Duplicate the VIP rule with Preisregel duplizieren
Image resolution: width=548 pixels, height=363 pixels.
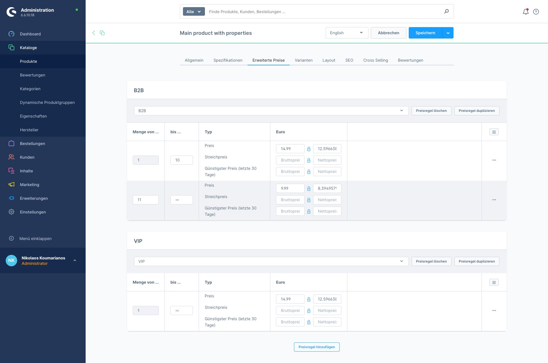477,261
